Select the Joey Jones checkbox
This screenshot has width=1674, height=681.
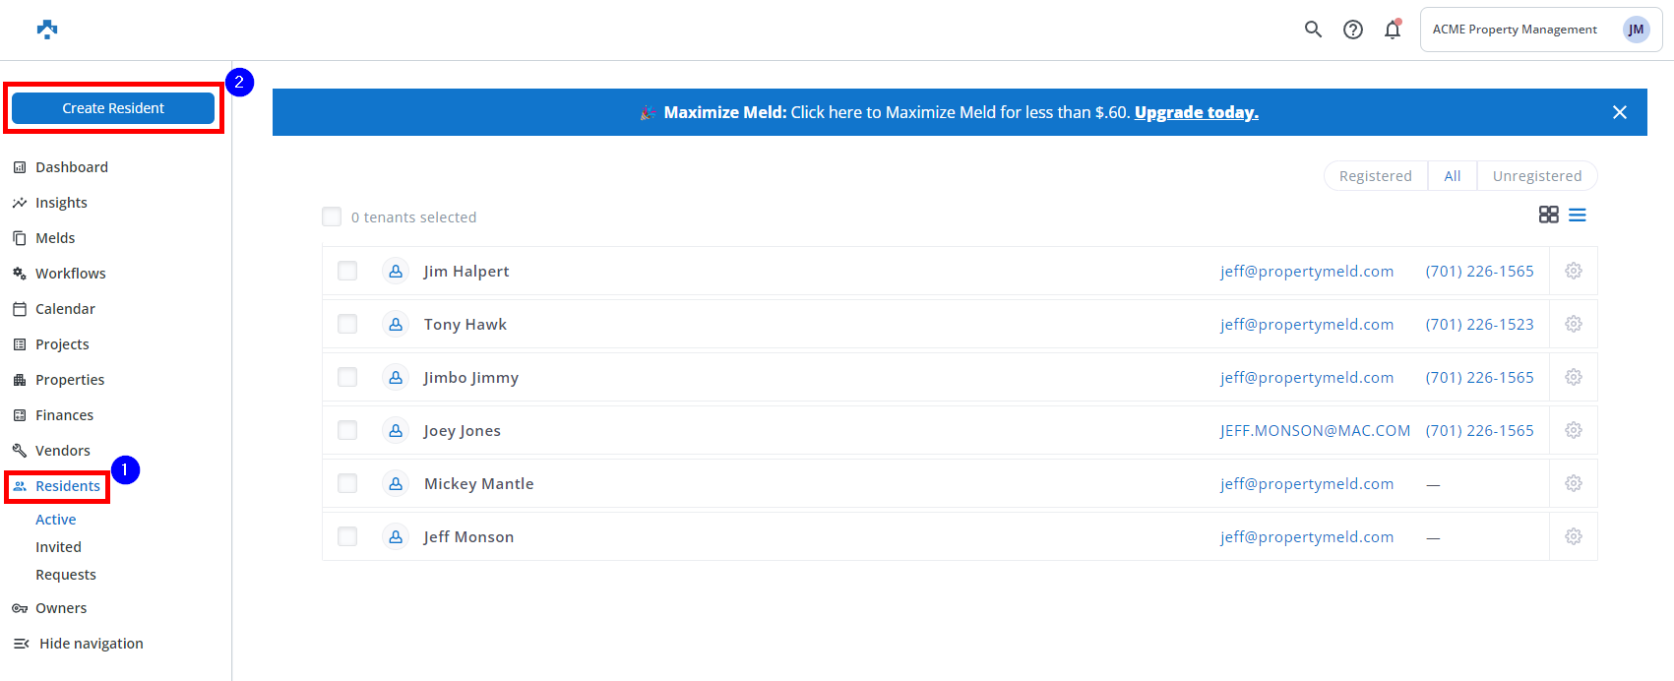[347, 430]
